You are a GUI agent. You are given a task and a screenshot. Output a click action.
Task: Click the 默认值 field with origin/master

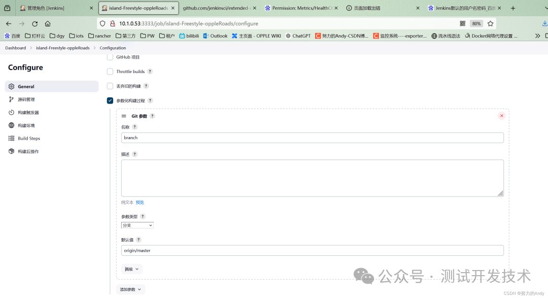point(313,250)
